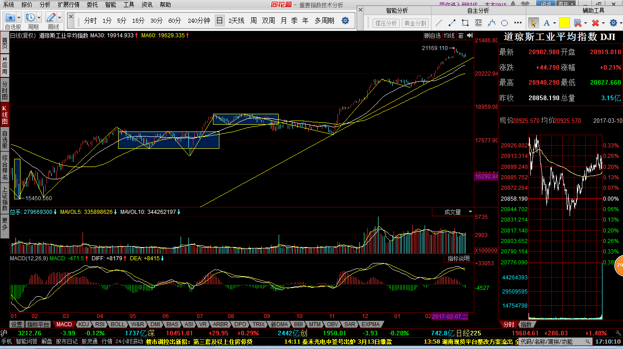Switch chart to 5分 period
Viewport: 623px width, 349px height.
coord(122,20)
